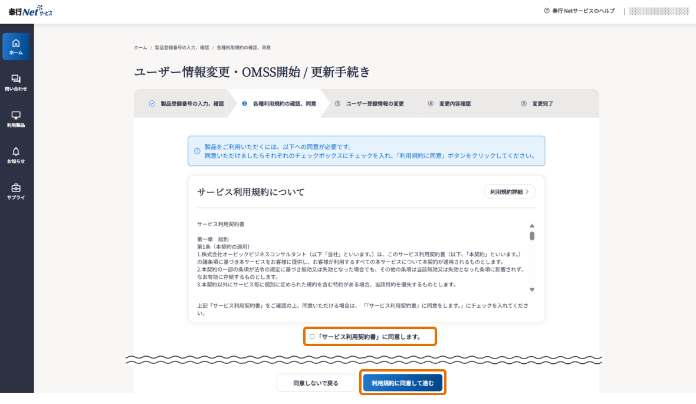The height and width of the screenshot is (404, 696).
Task: Click scrollbar down arrow in terms box
Action: (x=531, y=289)
